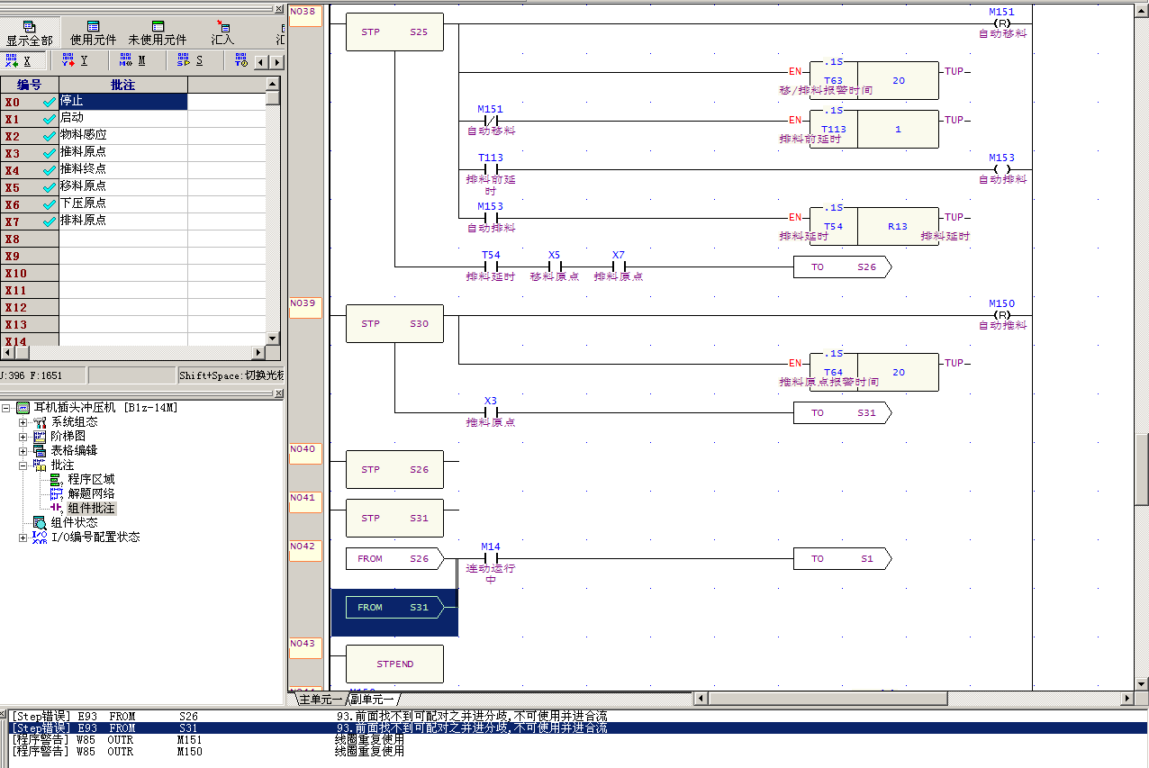Click the ladder editor vertical scrollbar thumb

pyautogui.click(x=1141, y=468)
